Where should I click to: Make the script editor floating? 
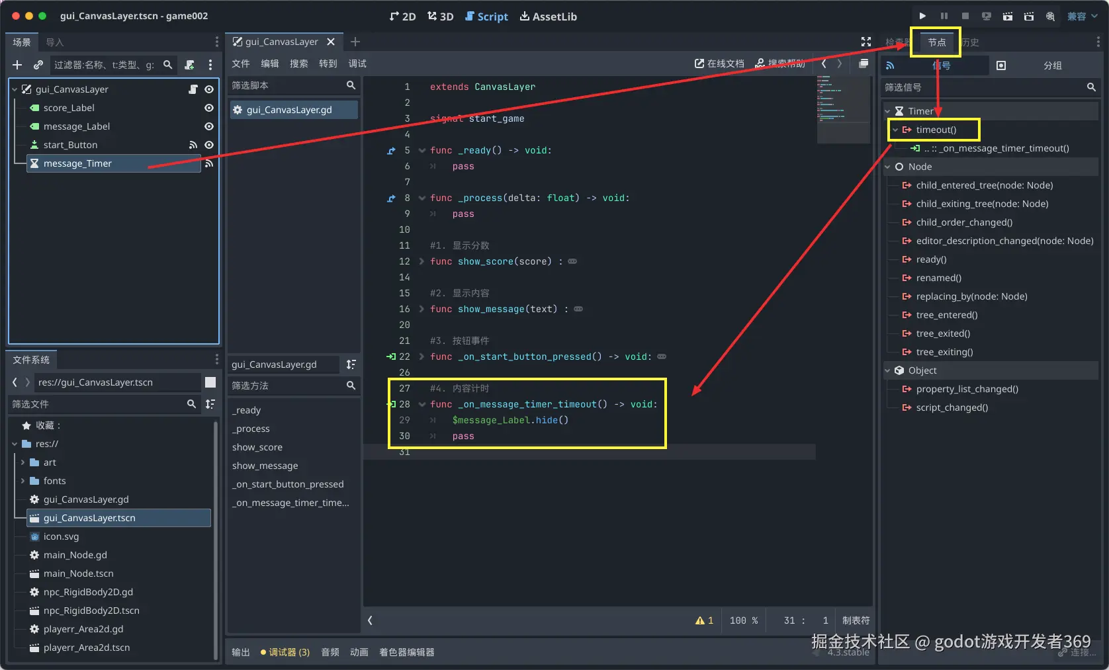(864, 63)
